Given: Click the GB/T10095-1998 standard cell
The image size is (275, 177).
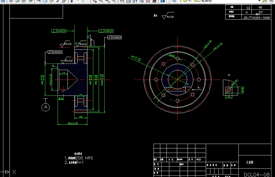Looking at the screenshot, I should [x=257, y=18].
